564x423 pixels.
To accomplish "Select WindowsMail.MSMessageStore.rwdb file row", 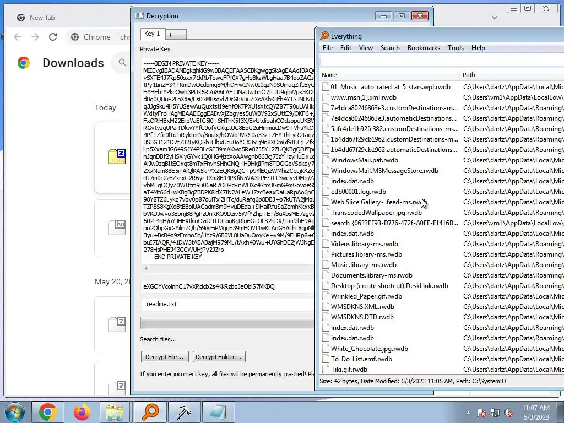I will 384,171.
